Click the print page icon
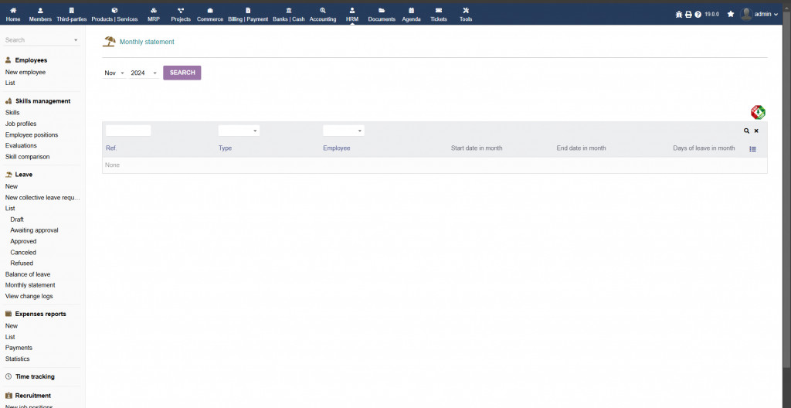 pos(688,15)
